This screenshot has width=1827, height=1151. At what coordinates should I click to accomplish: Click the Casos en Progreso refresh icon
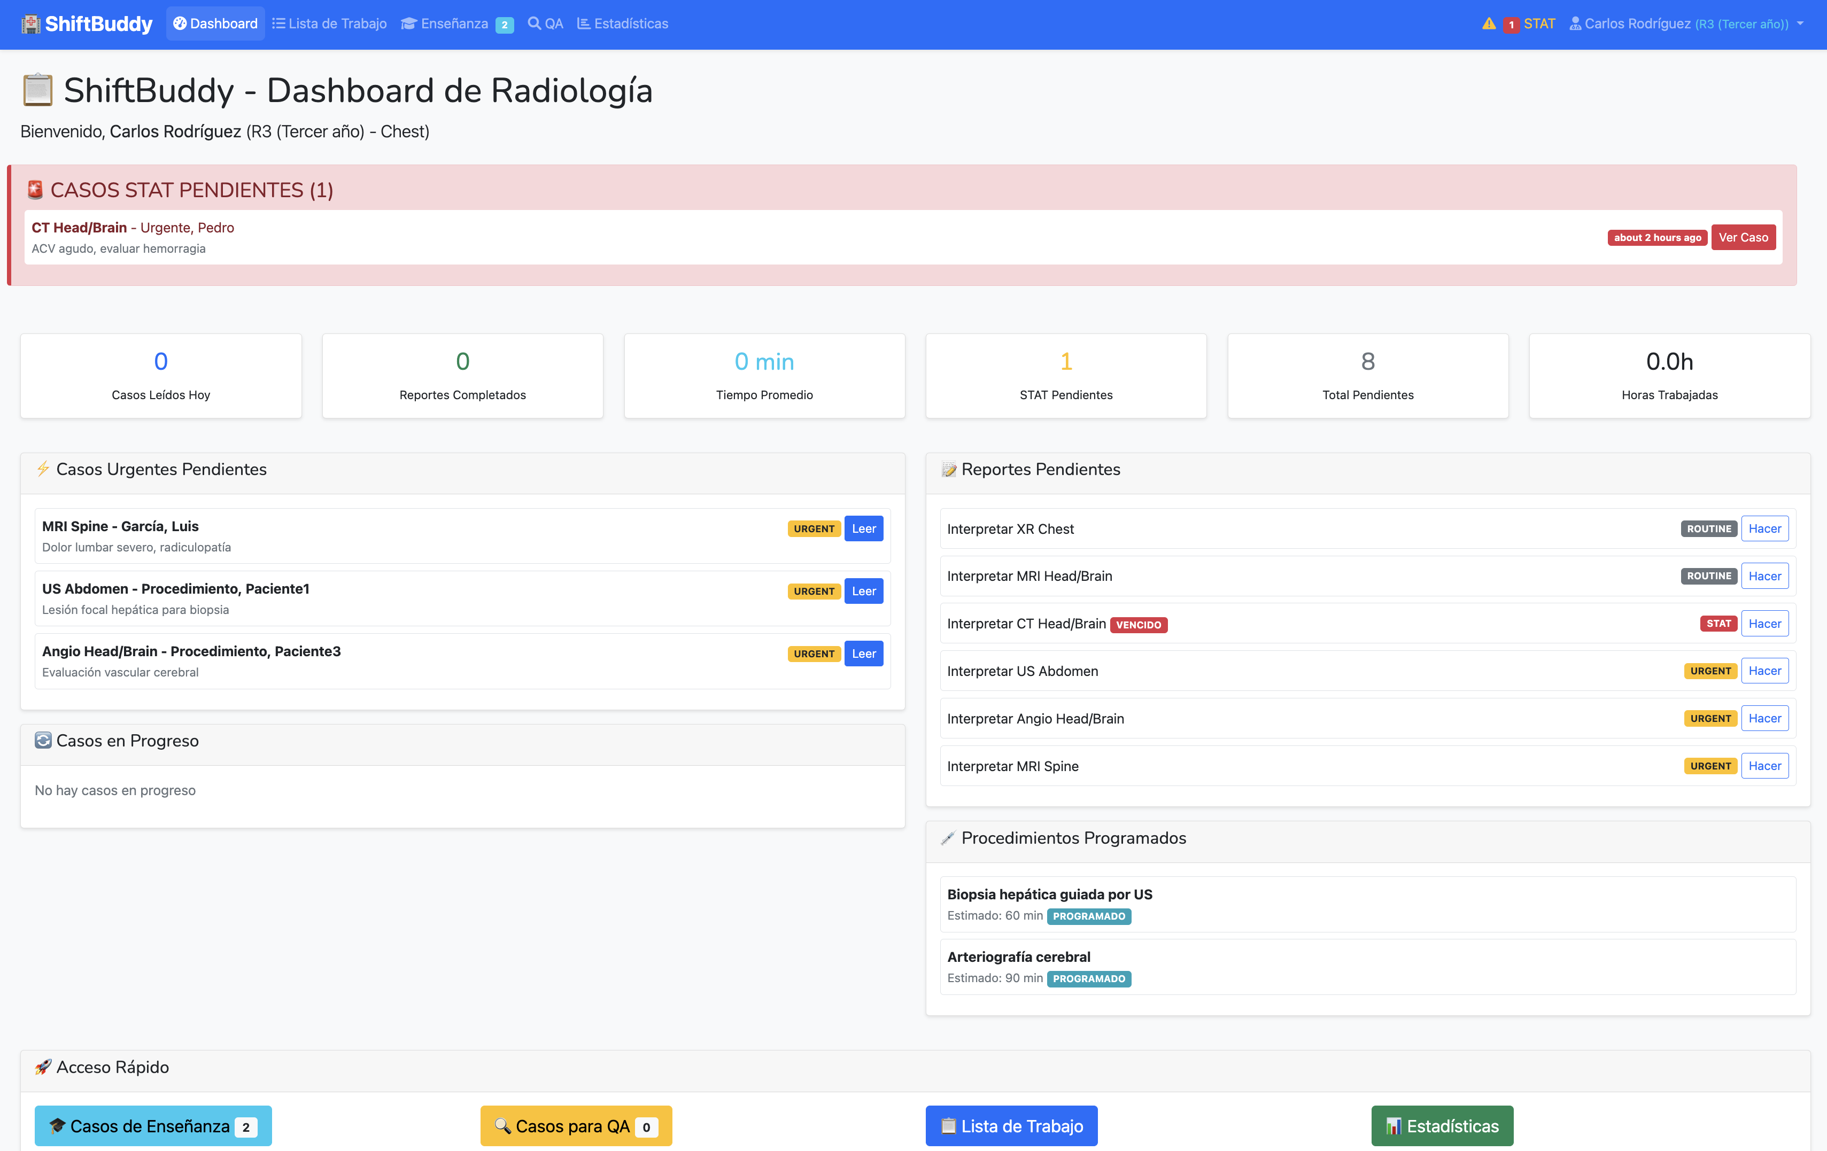(x=44, y=740)
